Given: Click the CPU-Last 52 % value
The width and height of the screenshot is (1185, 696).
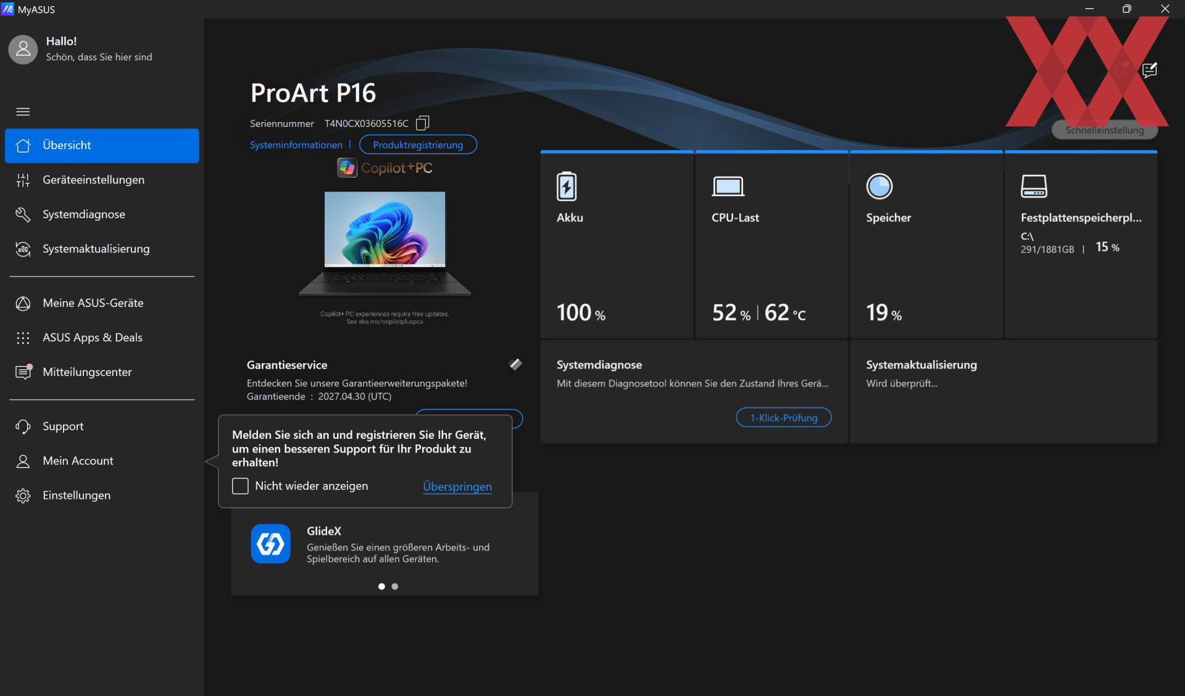Looking at the screenshot, I should (731, 313).
